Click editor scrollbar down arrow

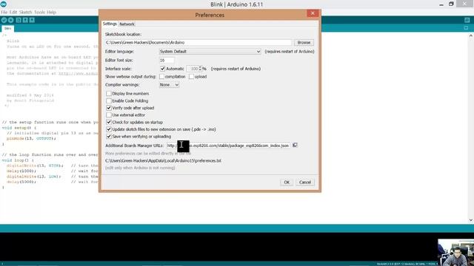click(x=471, y=220)
